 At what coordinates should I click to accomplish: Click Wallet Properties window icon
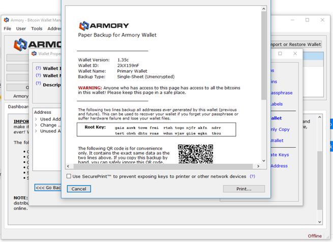[34, 53]
